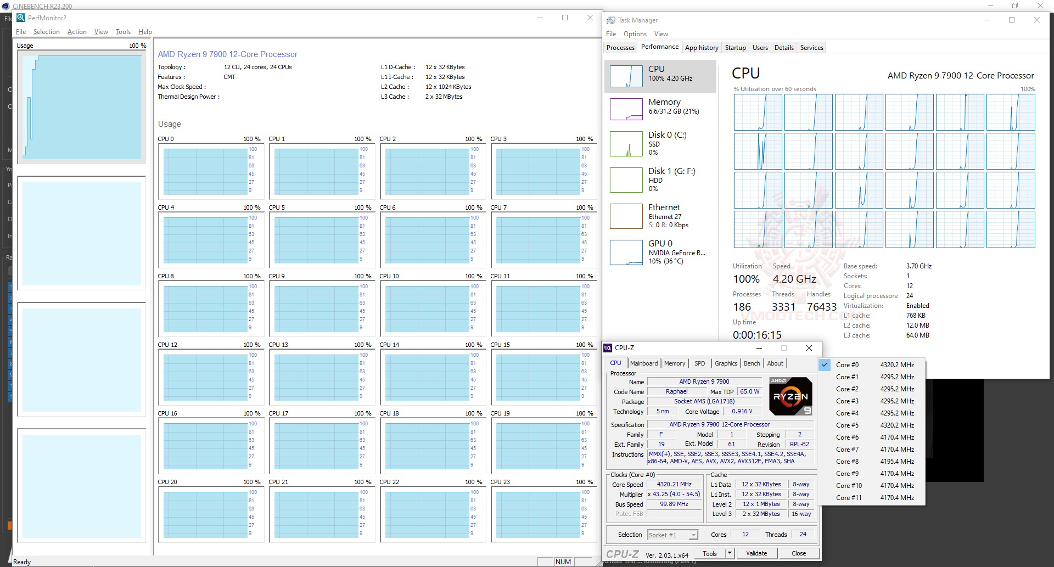Viewport: 1054px width, 567px height.
Task: Open the Bench tab in CPU-Z
Action: [752, 363]
